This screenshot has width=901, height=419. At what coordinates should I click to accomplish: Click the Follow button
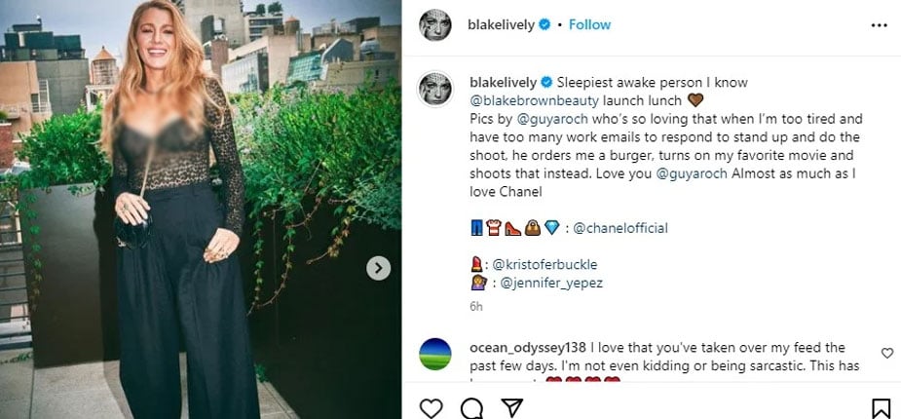(589, 24)
